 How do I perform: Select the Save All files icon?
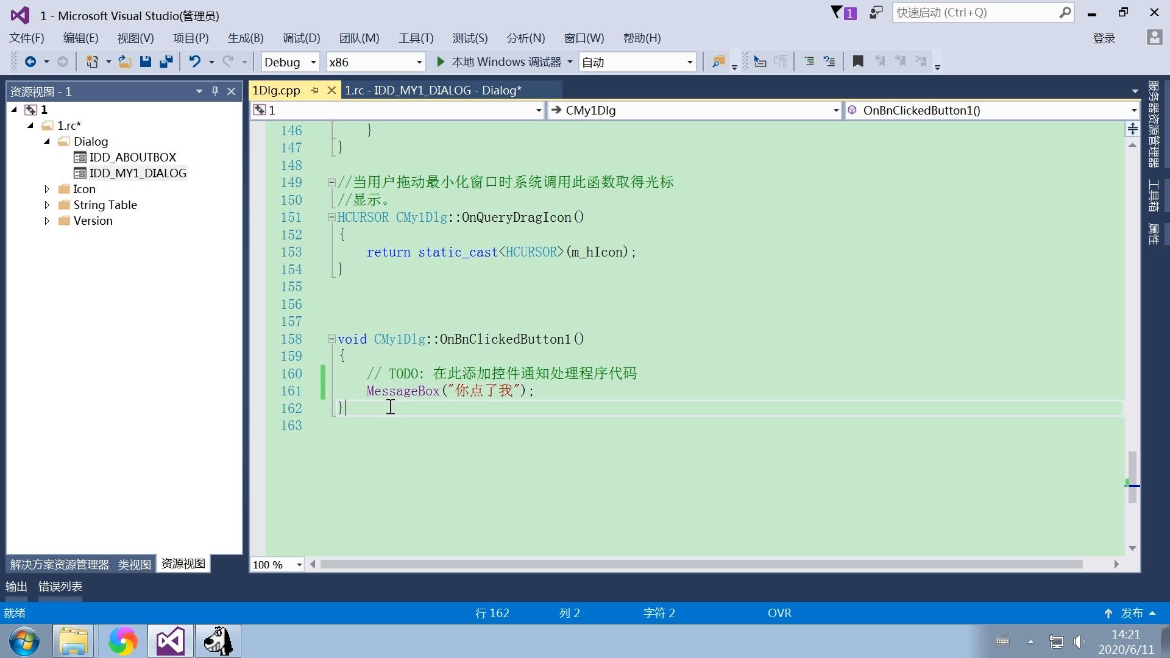click(x=166, y=62)
